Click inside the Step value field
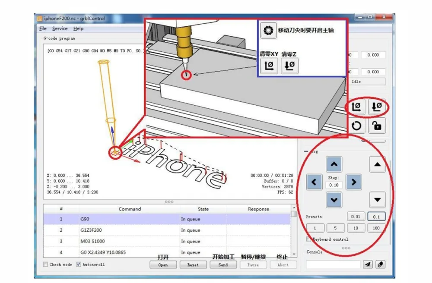Image resolution: width=432 pixels, height=283 pixels. [x=333, y=185]
